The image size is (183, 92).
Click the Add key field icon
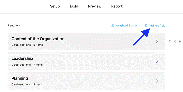point(146,25)
